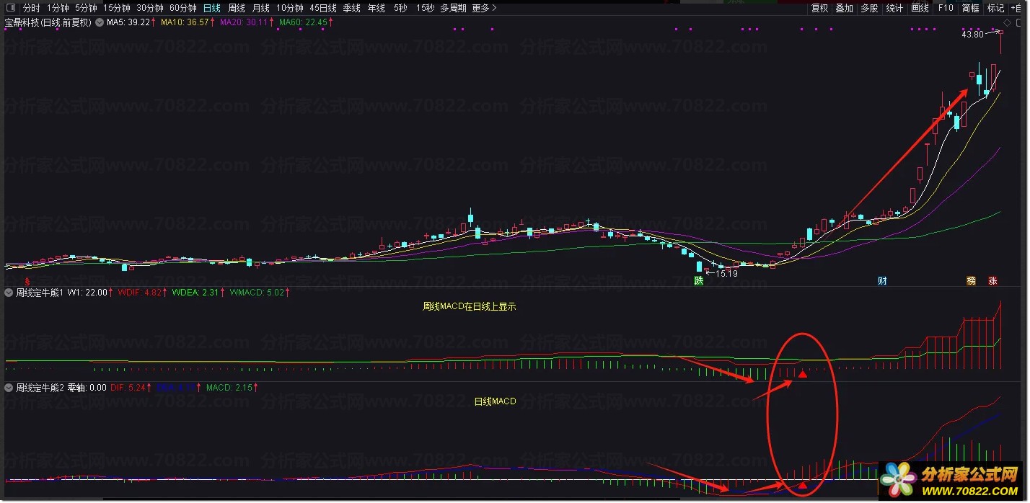Open F10 company info
Viewport: 1030px width, 503px height.
pyautogui.click(x=945, y=8)
